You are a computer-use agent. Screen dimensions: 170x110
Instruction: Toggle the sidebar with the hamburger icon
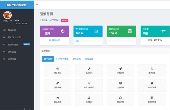pos(37,5)
